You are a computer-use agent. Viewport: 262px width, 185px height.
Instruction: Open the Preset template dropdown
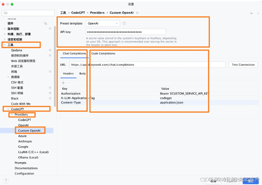click(103, 23)
